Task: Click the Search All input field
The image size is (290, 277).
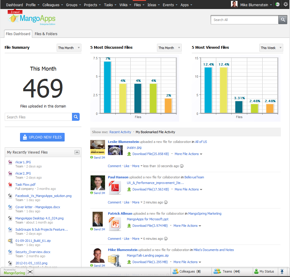Action: (245, 20)
